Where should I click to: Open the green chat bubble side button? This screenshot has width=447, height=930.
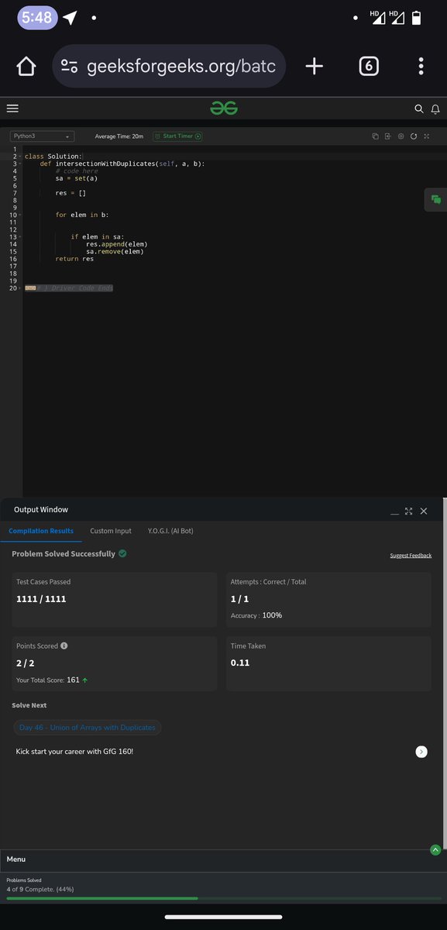[x=436, y=200]
